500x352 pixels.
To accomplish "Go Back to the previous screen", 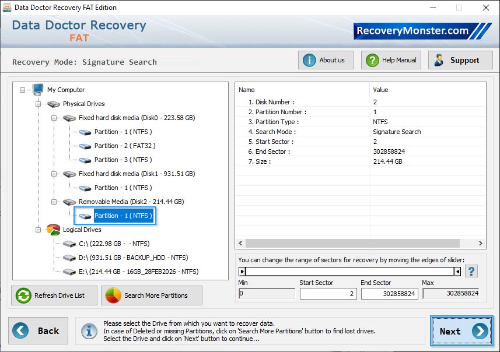I will tap(38, 330).
